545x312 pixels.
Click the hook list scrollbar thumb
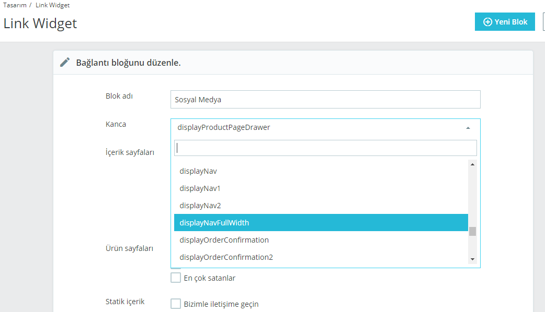click(472, 231)
